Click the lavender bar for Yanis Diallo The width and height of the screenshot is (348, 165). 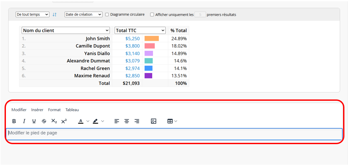[x=149, y=53]
